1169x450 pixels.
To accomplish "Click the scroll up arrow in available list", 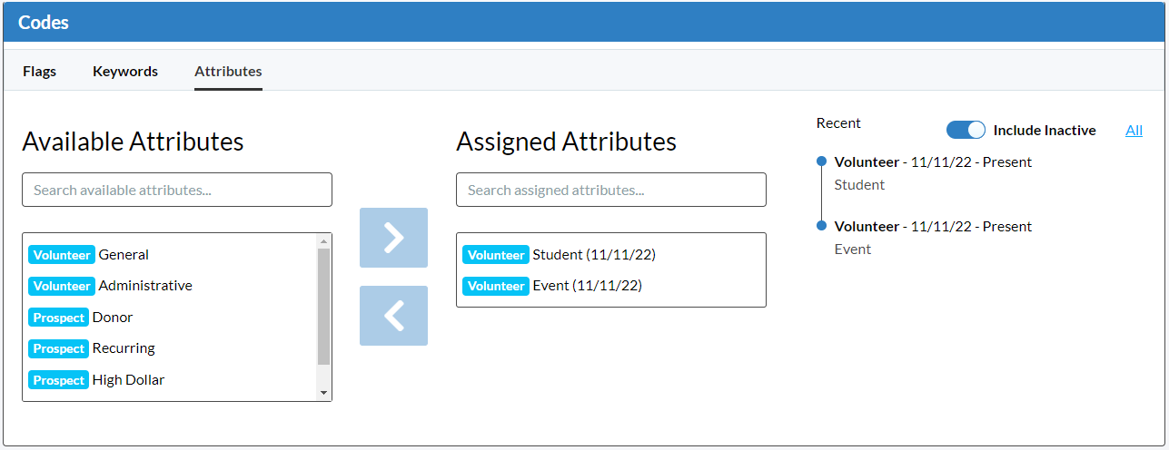I will coord(323,241).
